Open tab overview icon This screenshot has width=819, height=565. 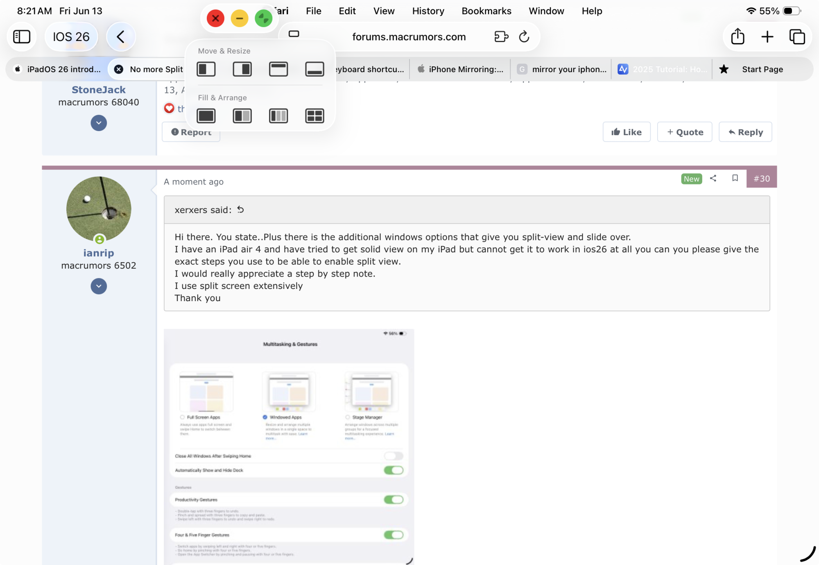(x=797, y=37)
